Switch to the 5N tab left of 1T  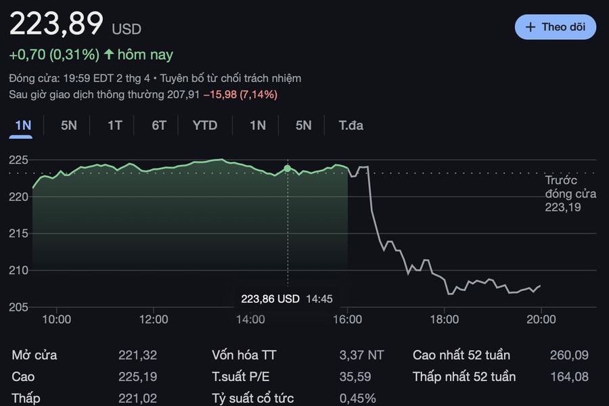click(69, 125)
